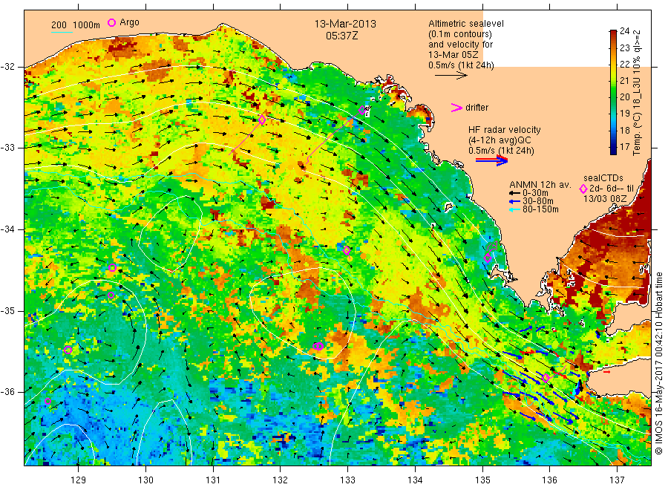
Task: Click the 200 1000m depth label
Action: click(76, 25)
